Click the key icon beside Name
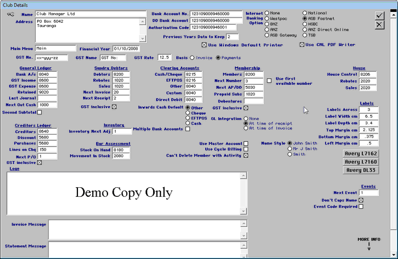Screen dimensions: 398x259 (11, 14)
